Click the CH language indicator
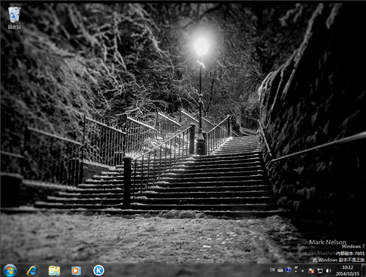This screenshot has height=277, width=366. click(272, 270)
